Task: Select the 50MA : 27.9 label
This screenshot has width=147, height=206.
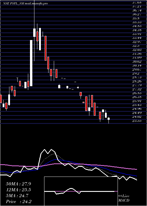Action: click(18, 184)
